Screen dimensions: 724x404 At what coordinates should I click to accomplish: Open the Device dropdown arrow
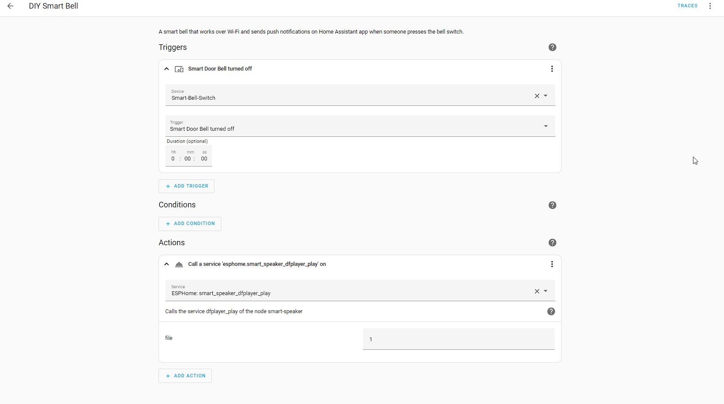[x=546, y=96]
